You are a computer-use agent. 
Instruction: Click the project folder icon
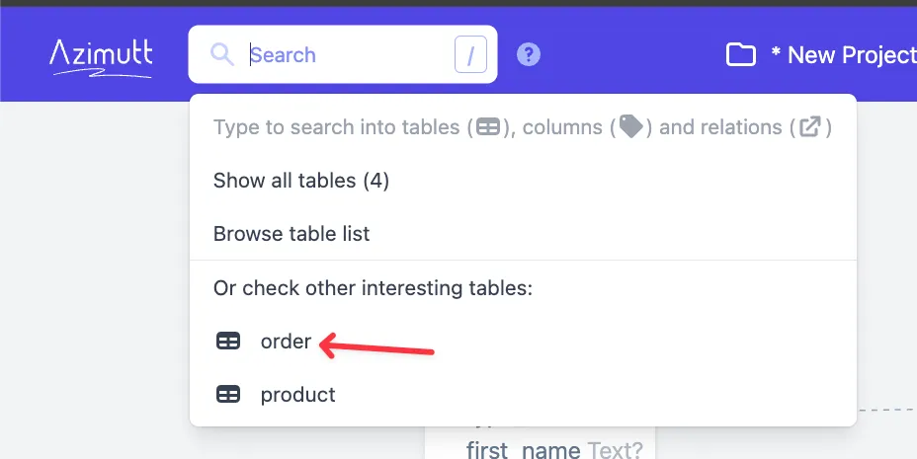741,54
